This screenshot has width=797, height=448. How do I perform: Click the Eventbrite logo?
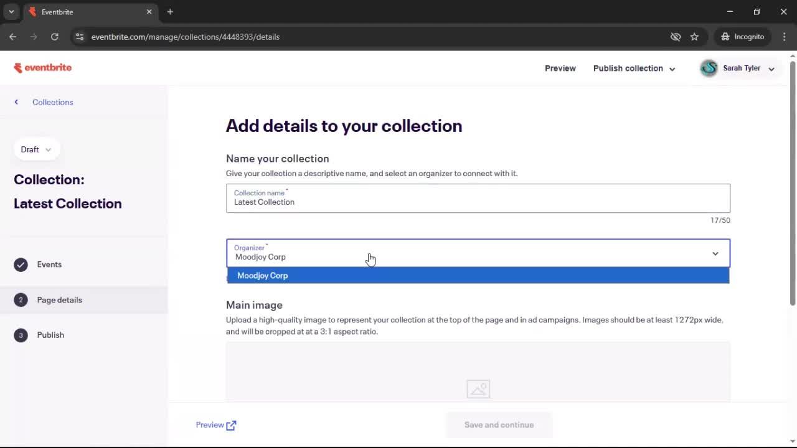[43, 68]
